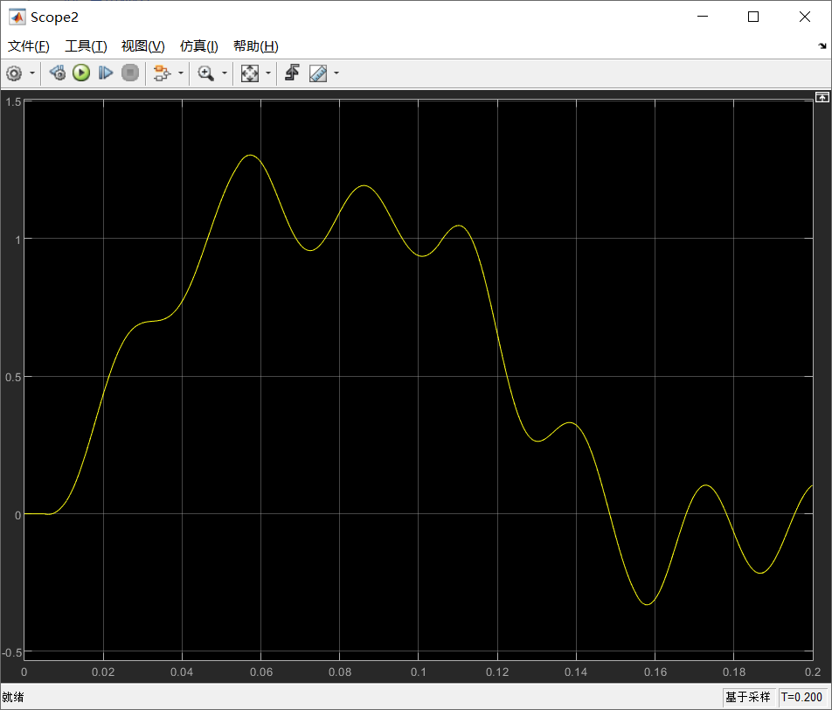The height and width of the screenshot is (710, 832).
Task: Open the 帮助(H) menu
Action: point(256,46)
